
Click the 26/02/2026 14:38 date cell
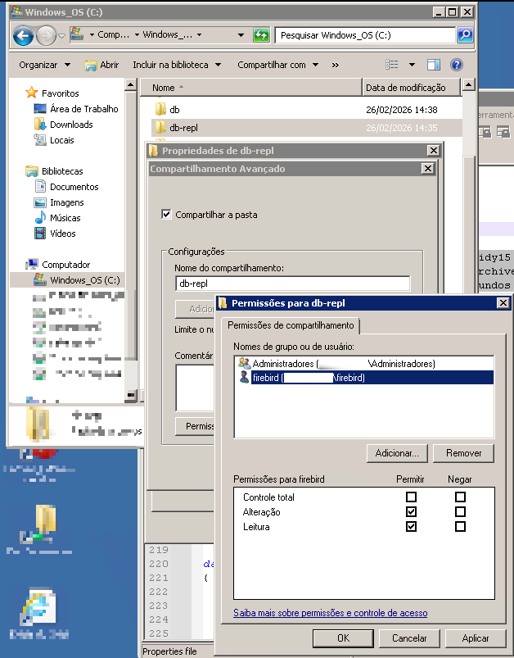(x=402, y=110)
